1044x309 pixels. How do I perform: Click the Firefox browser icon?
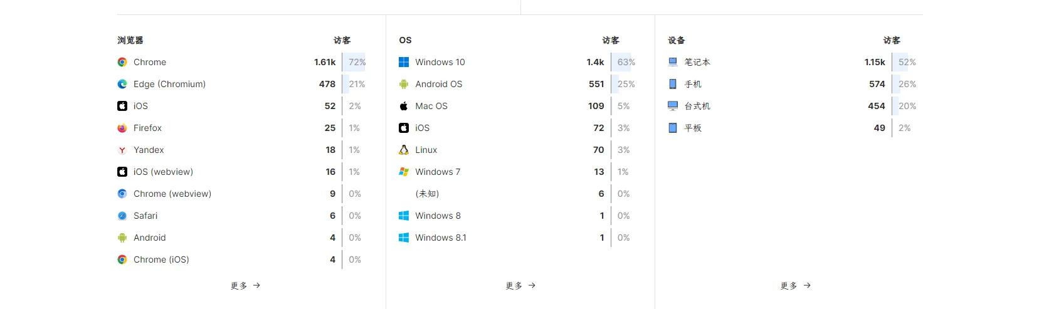(122, 128)
